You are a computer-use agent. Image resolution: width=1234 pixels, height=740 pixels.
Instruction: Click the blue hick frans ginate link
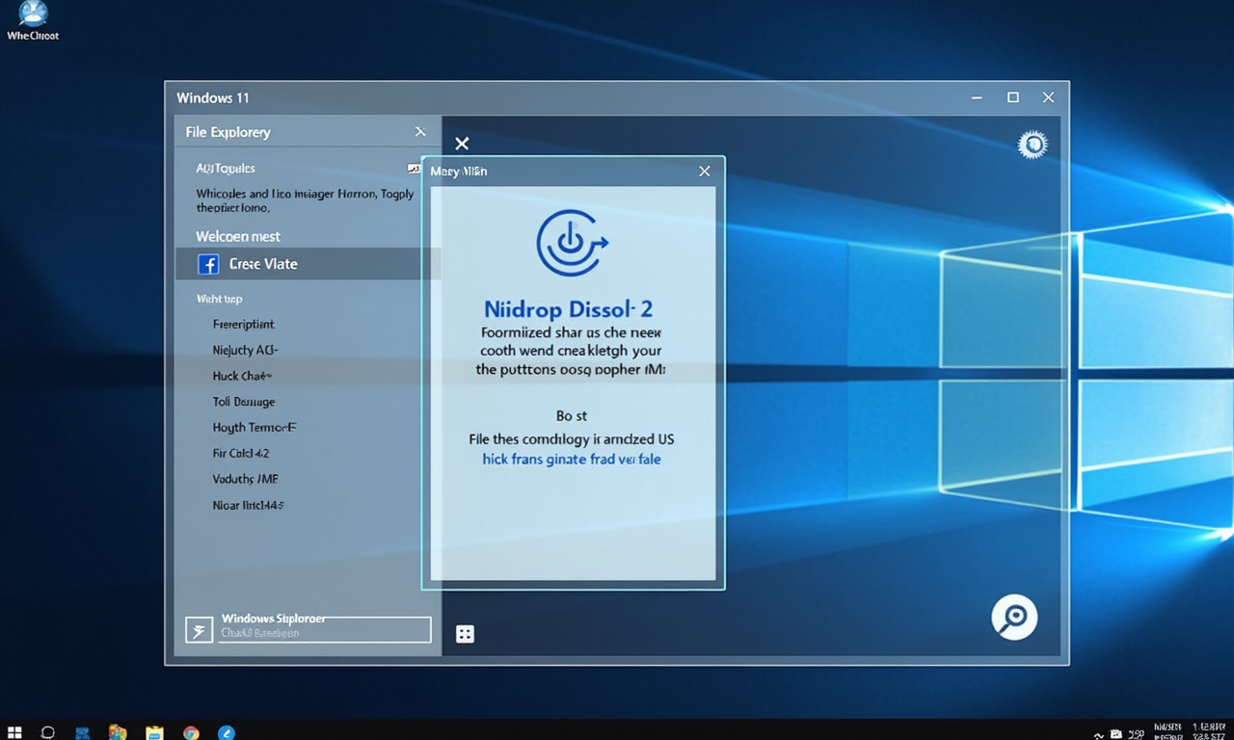click(x=572, y=460)
